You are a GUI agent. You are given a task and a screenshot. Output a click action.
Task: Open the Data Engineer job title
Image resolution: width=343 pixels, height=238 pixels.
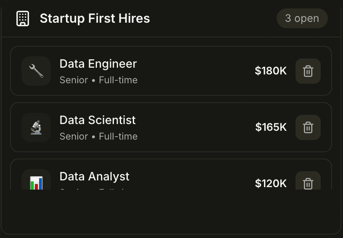(x=98, y=64)
